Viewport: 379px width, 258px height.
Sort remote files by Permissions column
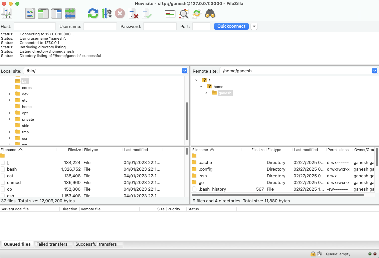tap(339, 150)
